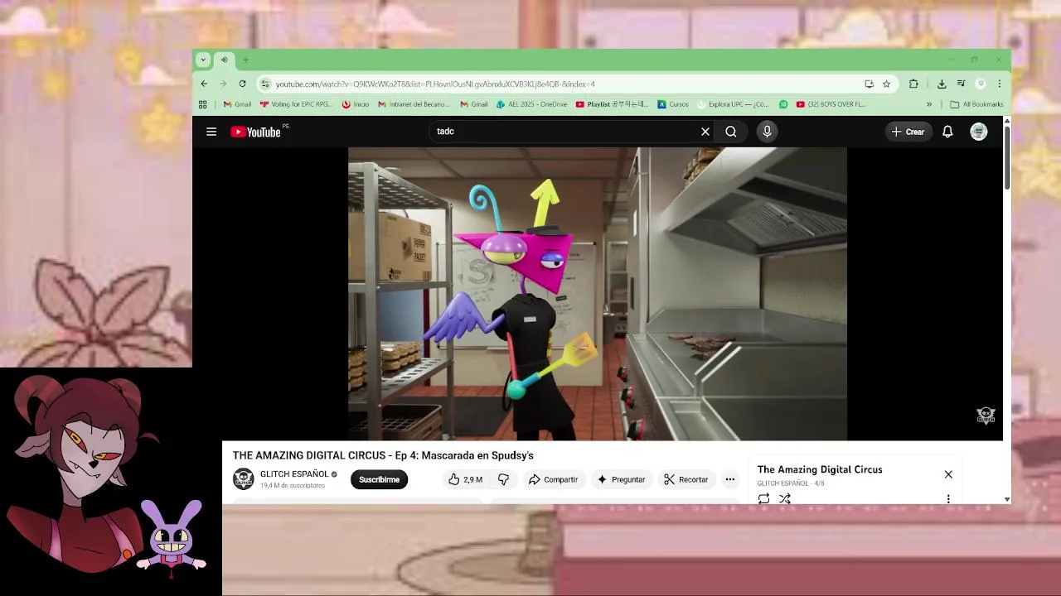The width and height of the screenshot is (1061, 596).
Task: Open the All Bookmarks folder
Action: tap(976, 104)
